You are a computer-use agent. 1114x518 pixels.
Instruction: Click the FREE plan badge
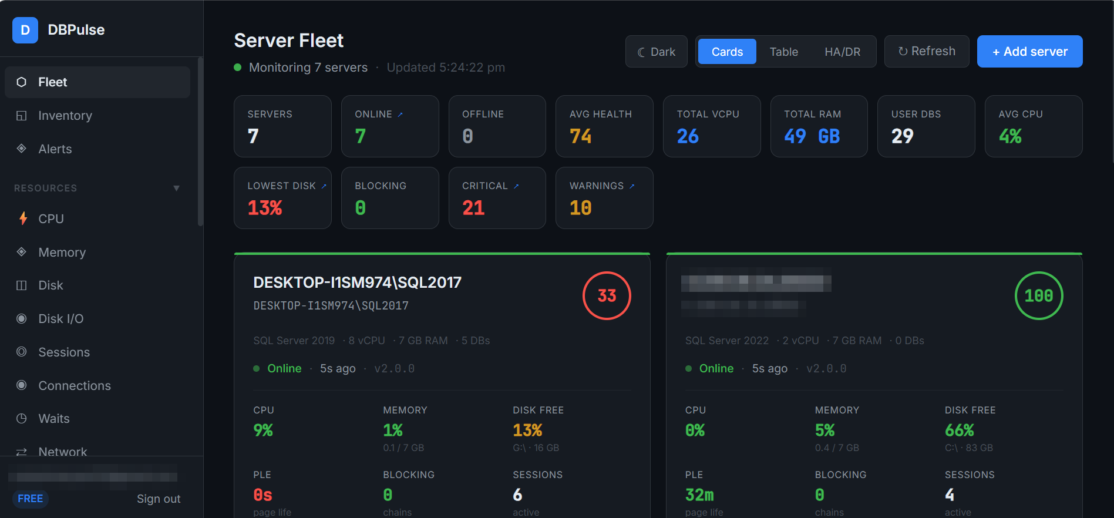coord(31,499)
